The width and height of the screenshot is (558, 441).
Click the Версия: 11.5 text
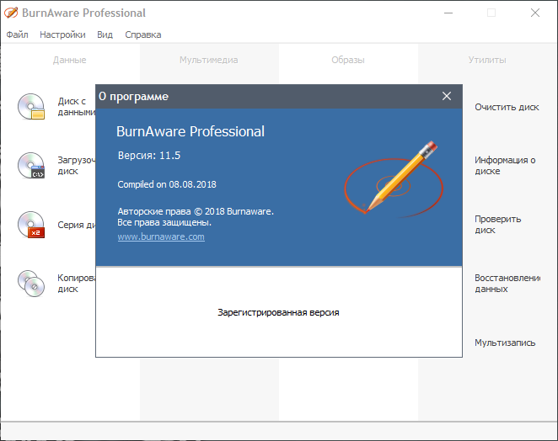point(149,156)
